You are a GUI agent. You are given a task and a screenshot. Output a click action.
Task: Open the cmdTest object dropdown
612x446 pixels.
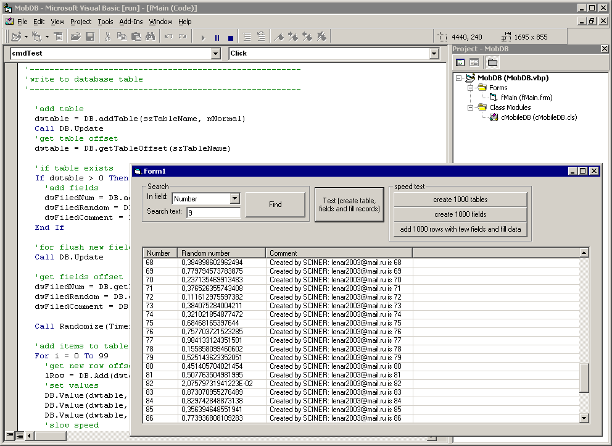tap(215, 54)
